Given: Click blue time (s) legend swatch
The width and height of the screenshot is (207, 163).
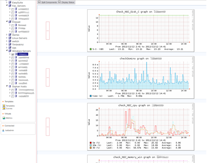Looking at the screenshot, I should (x=90, y=96).
